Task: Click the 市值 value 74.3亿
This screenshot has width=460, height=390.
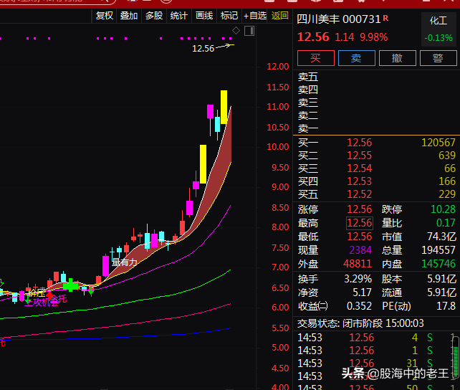Action: (x=441, y=237)
